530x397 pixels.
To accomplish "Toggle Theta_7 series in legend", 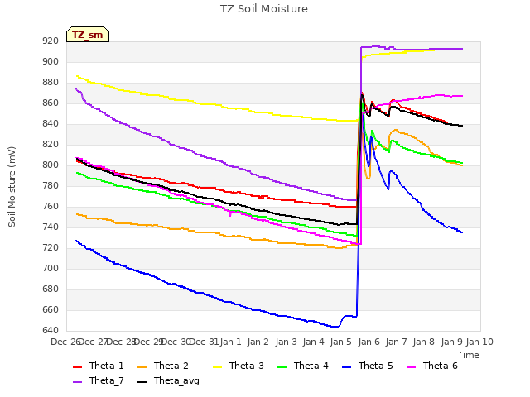I will (x=99, y=380).
